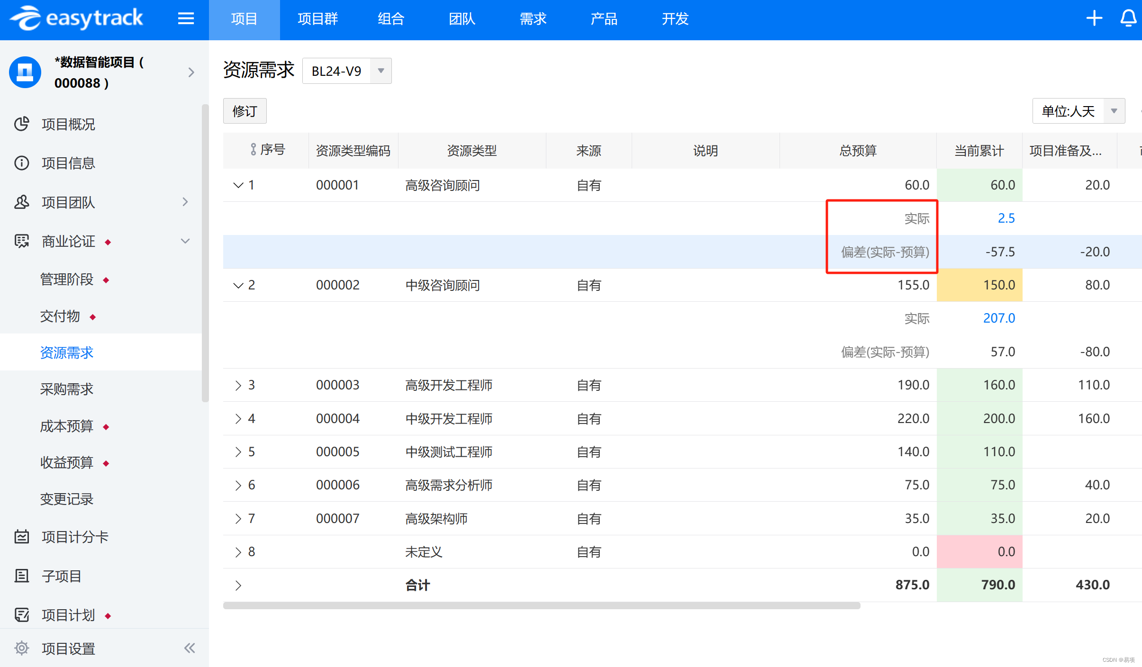Open the BL24-V9 version dropdown
This screenshot has height=667, width=1142.
click(381, 71)
